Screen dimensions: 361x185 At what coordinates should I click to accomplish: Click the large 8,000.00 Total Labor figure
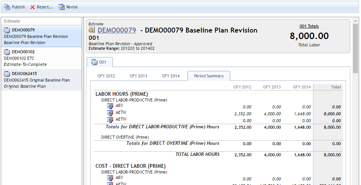[309, 36]
